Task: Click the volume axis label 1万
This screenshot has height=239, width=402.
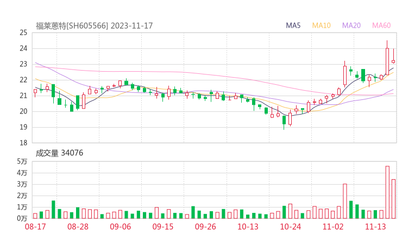Action: click(x=22, y=207)
